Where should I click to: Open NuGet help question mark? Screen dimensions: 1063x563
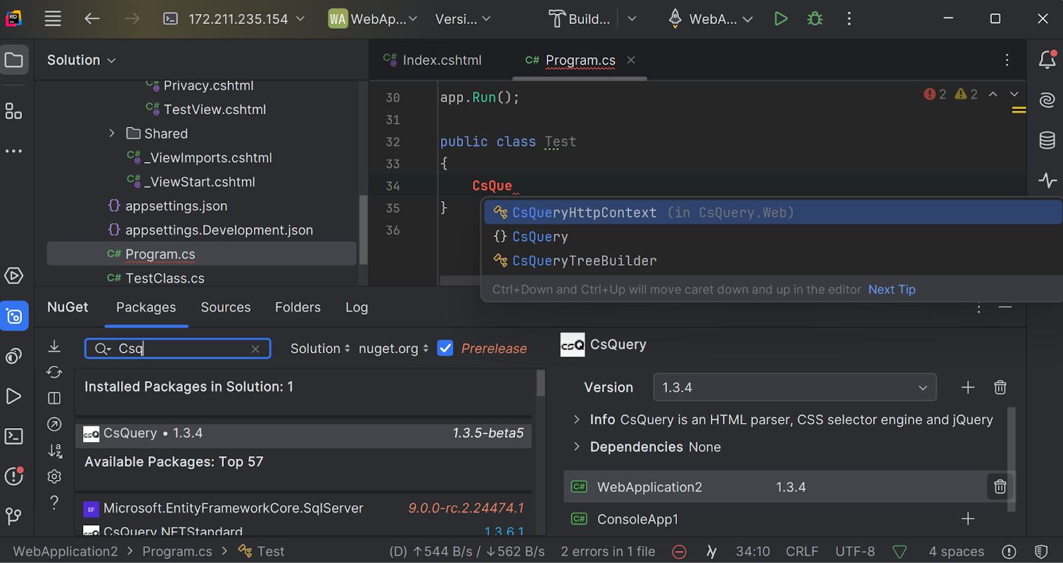coord(54,502)
